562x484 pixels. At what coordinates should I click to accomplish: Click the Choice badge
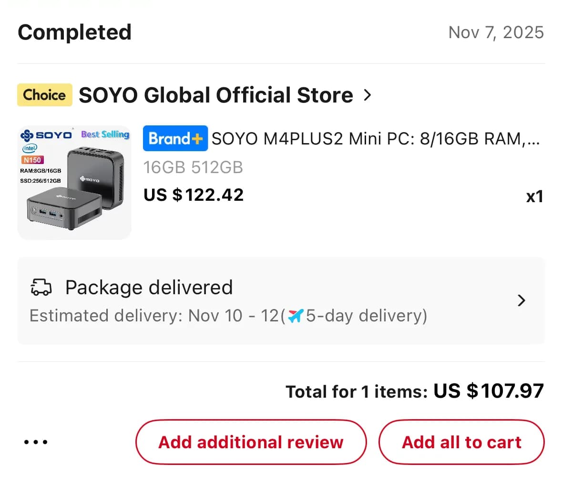pyautogui.click(x=44, y=94)
